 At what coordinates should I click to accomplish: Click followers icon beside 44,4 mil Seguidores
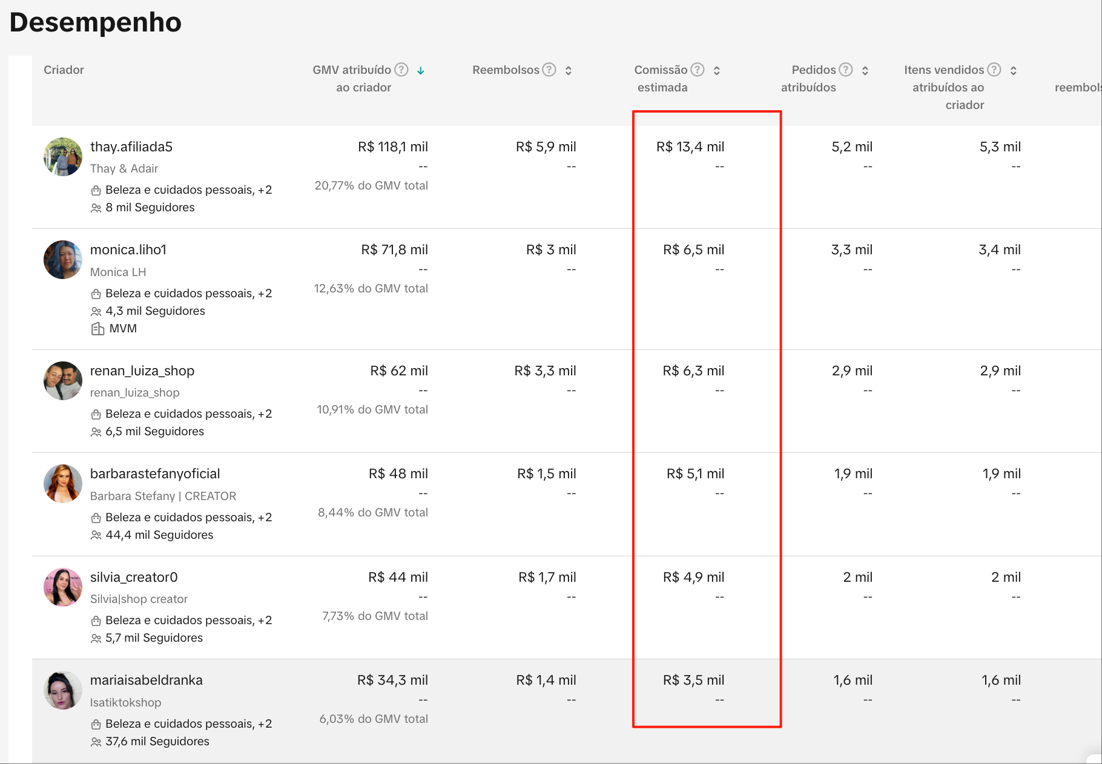[96, 535]
